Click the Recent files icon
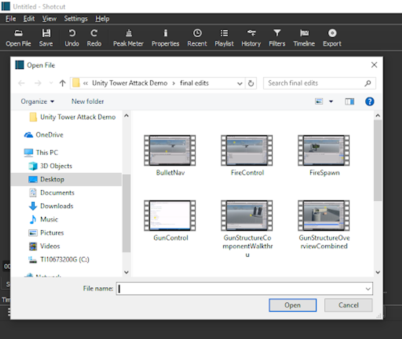 click(197, 33)
